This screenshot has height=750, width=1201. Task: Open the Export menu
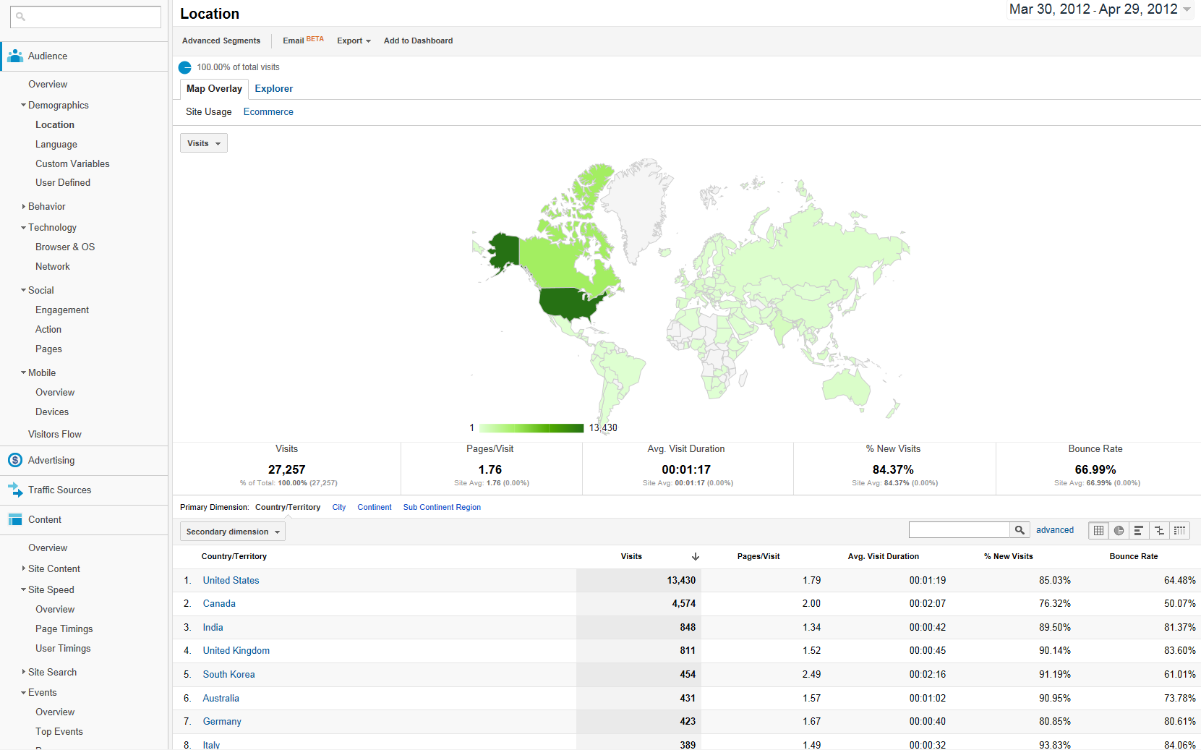click(x=353, y=41)
